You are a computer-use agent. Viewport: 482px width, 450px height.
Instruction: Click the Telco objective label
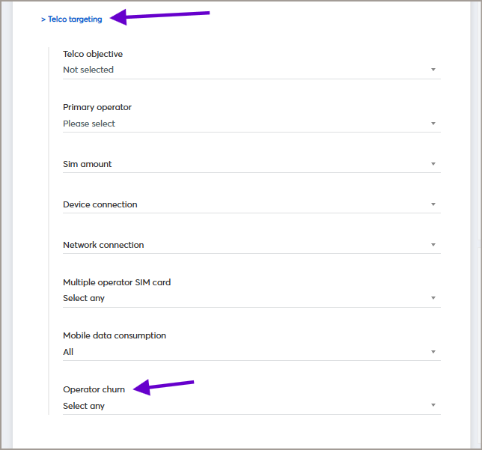93,54
